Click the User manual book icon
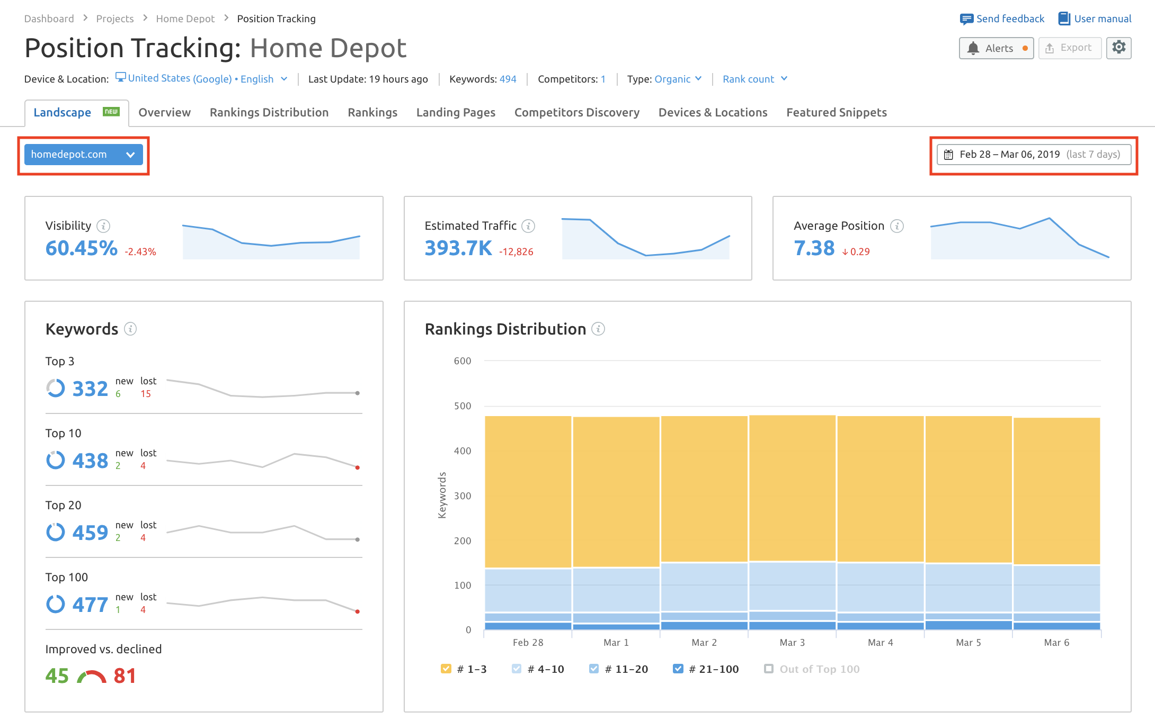Screen dimensions: 1155x721 pos(1064,19)
